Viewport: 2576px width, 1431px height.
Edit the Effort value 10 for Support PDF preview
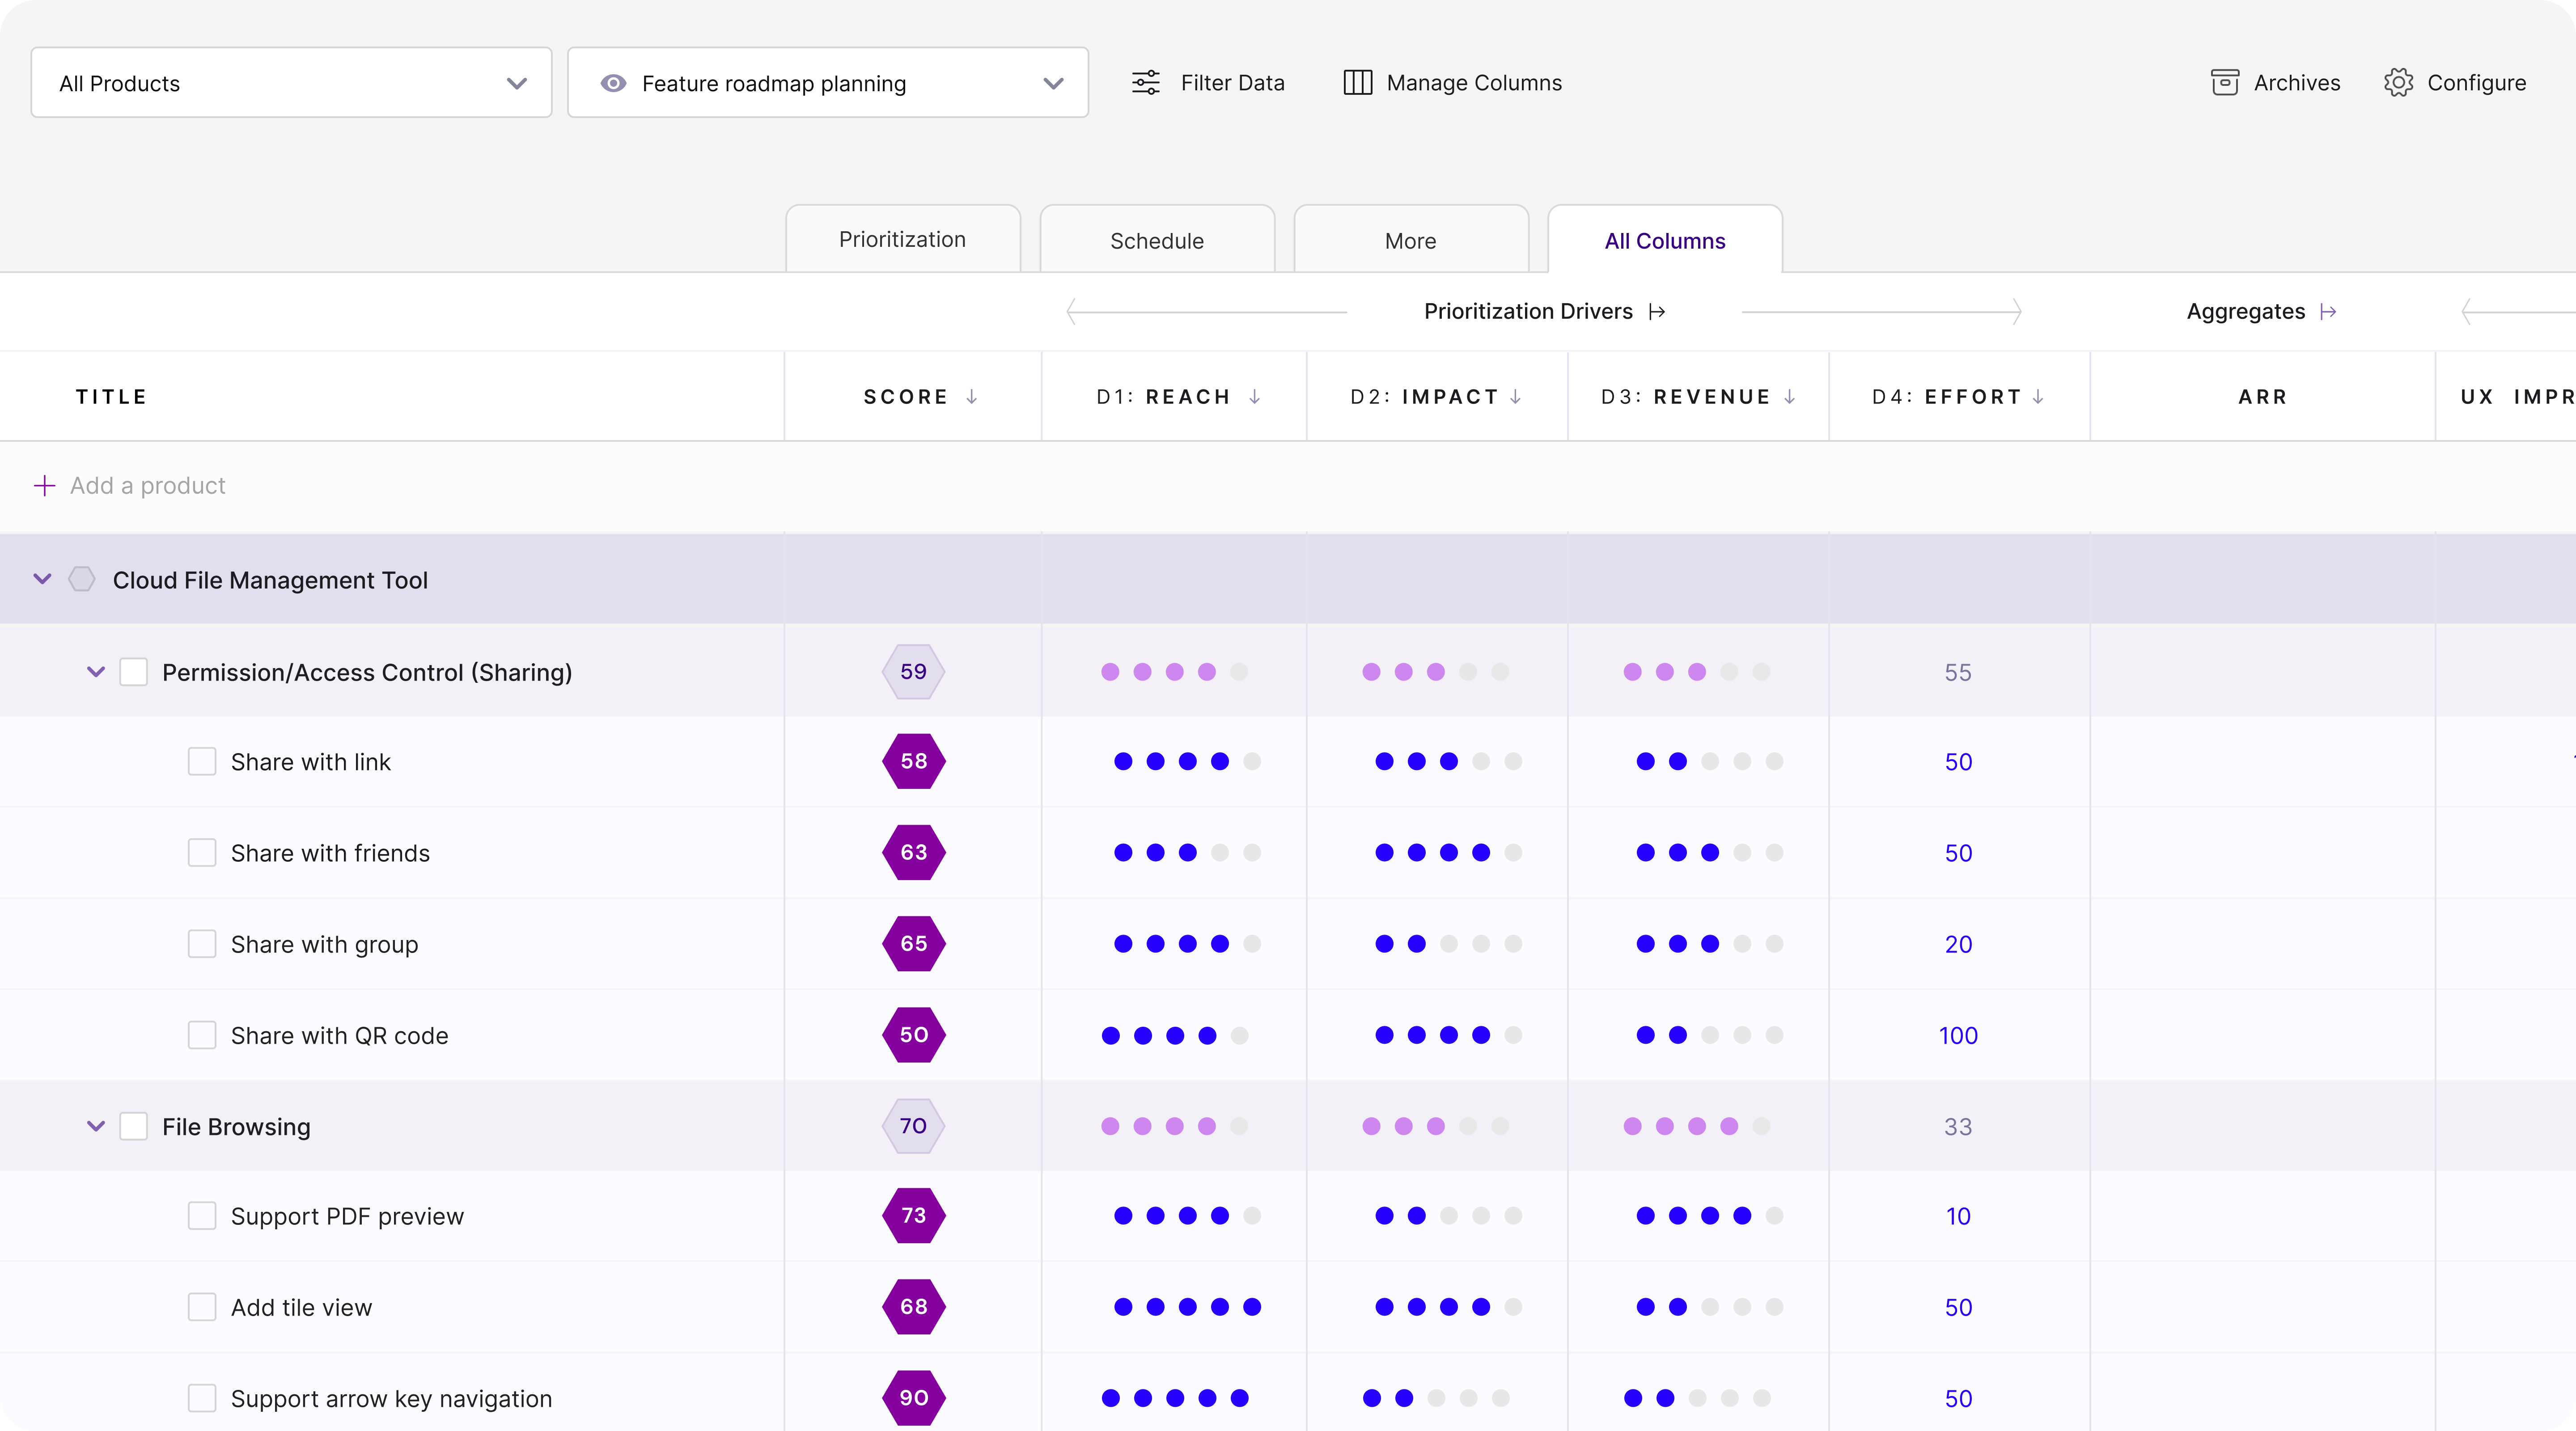1958,1216
